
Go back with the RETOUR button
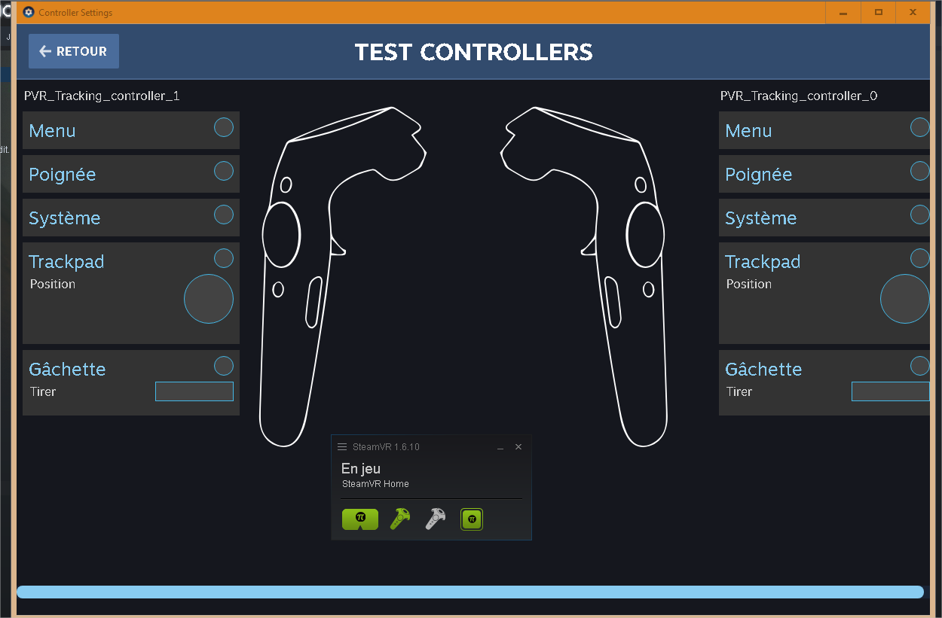74,51
